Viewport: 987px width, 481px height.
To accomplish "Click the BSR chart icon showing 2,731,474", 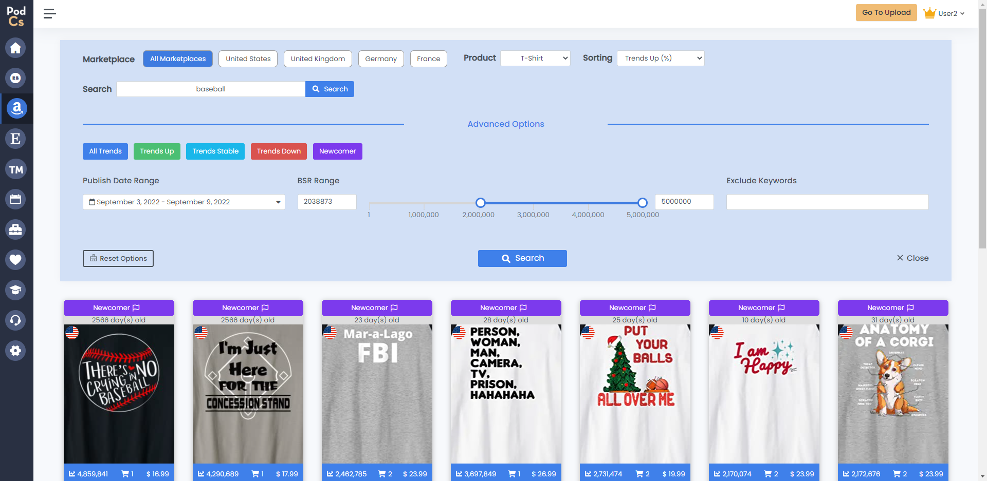I will tap(588, 474).
